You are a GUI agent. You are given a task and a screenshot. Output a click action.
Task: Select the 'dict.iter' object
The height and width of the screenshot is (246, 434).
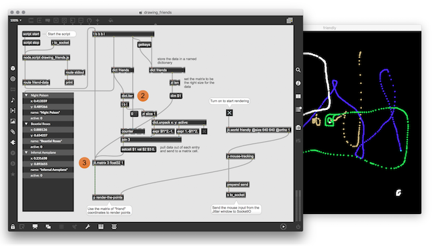coord(128,96)
